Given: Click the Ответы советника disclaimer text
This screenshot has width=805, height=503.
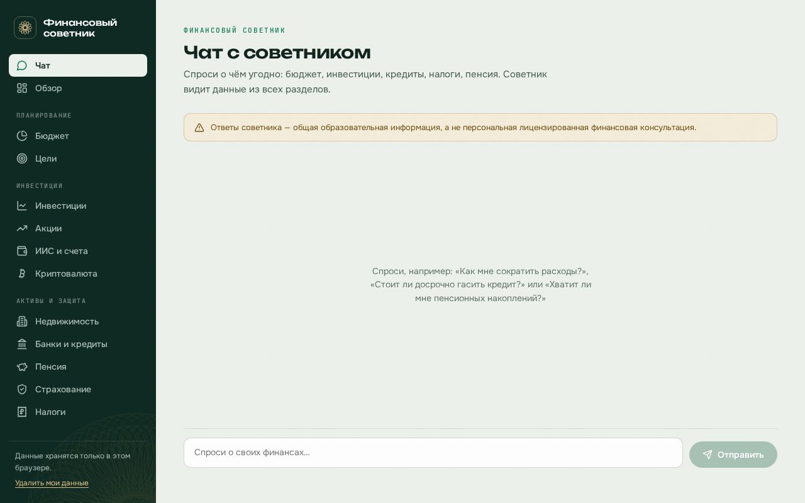Looking at the screenshot, I should [453, 128].
